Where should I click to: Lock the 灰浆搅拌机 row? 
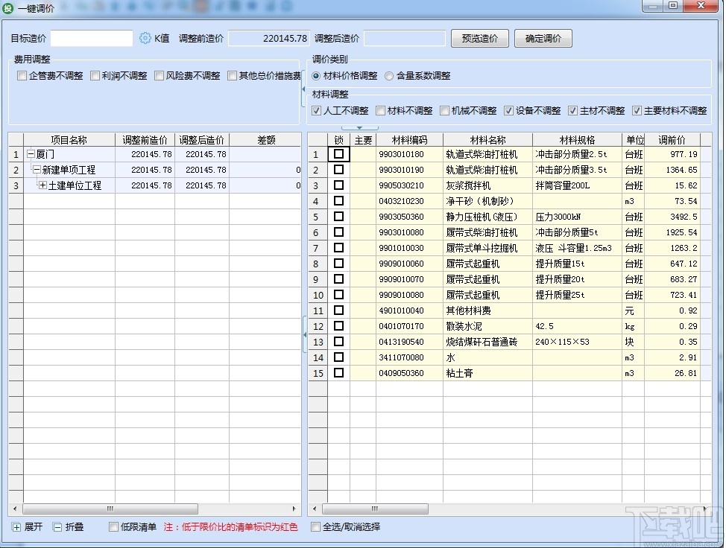(338, 185)
